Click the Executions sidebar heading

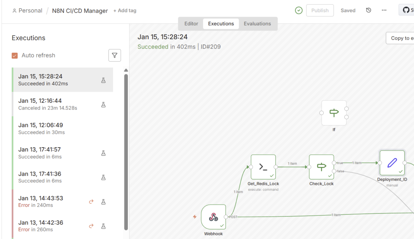pyautogui.click(x=28, y=38)
